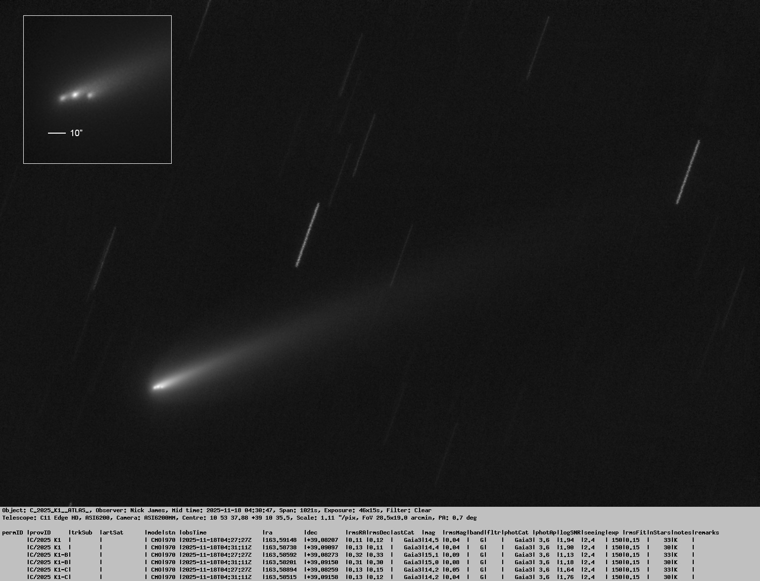Click the provID column header
760x581 pixels.
click(40, 533)
